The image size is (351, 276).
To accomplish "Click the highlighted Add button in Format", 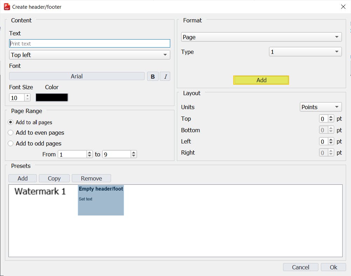I will 261,80.
